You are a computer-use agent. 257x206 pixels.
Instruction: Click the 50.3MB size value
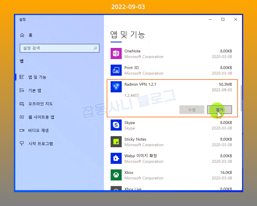coord(225,84)
